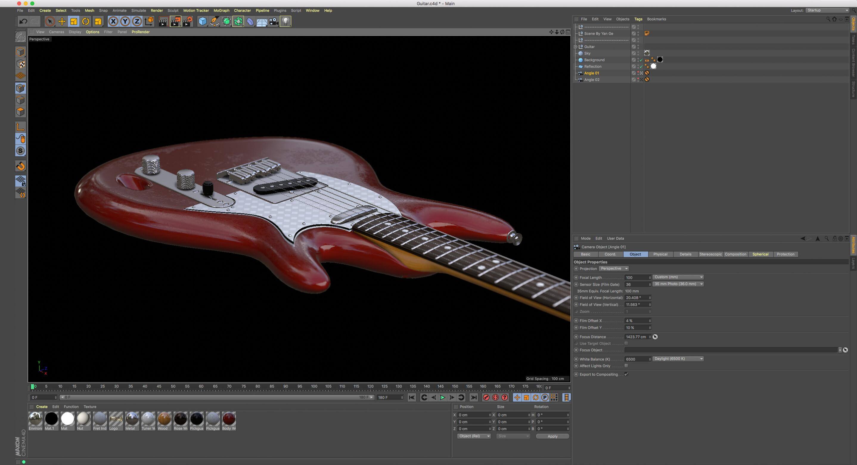Add a Cube primitive from the toolbar
This screenshot has width=857, height=465.
tap(202, 22)
